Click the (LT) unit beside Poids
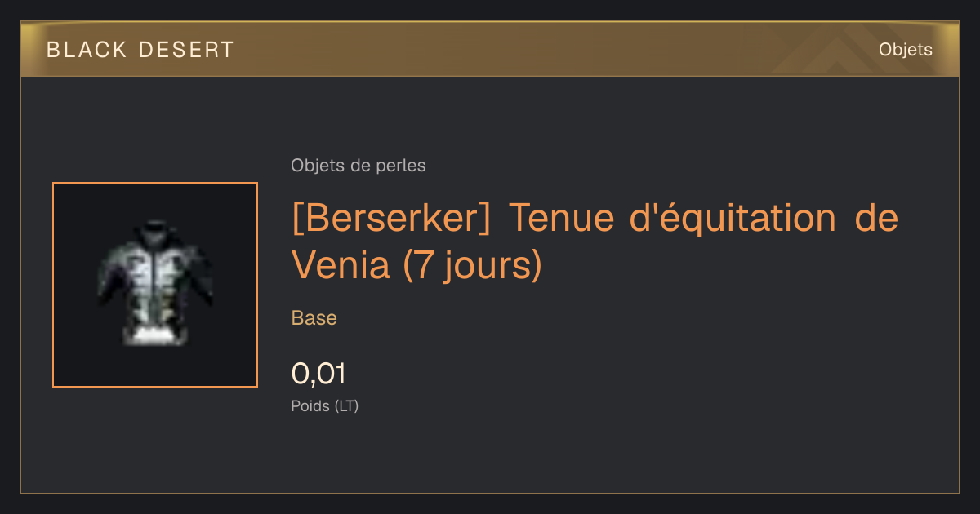 click(346, 405)
